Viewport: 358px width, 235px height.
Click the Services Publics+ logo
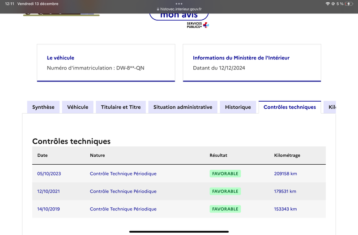pos(198,25)
